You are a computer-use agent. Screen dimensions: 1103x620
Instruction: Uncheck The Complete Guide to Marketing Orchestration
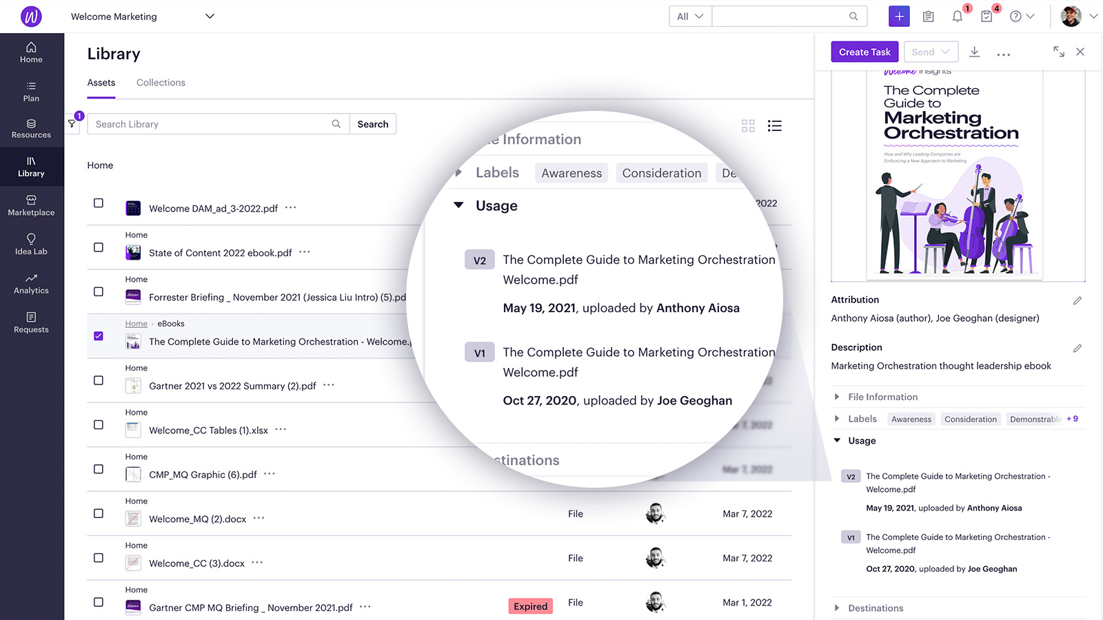(x=99, y=336)
